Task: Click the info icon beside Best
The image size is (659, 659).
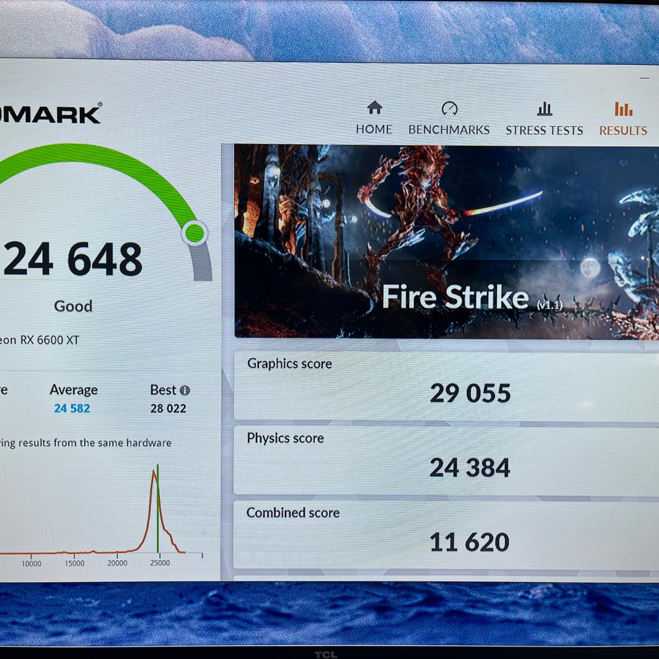Action: 184,390
